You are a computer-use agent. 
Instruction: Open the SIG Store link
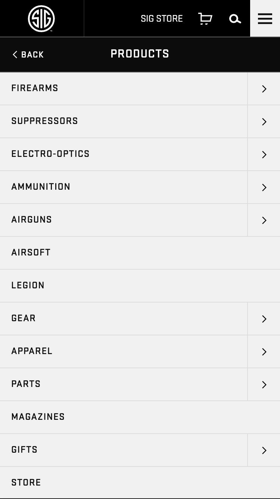click(162, 19)
